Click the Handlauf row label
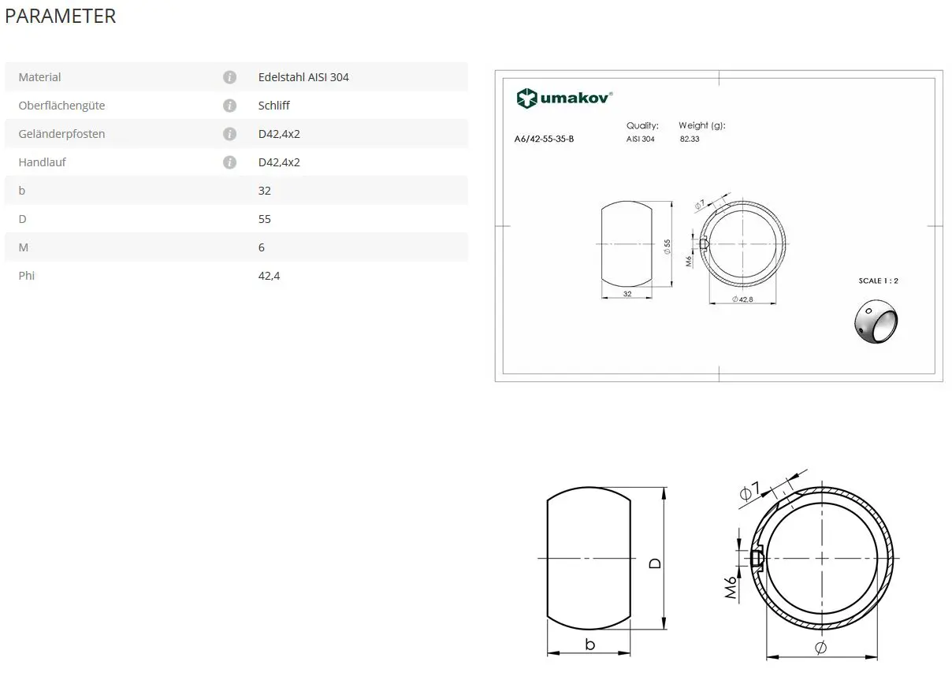The height and width of the screenshot is (680, 952). [x=42, y=162]
